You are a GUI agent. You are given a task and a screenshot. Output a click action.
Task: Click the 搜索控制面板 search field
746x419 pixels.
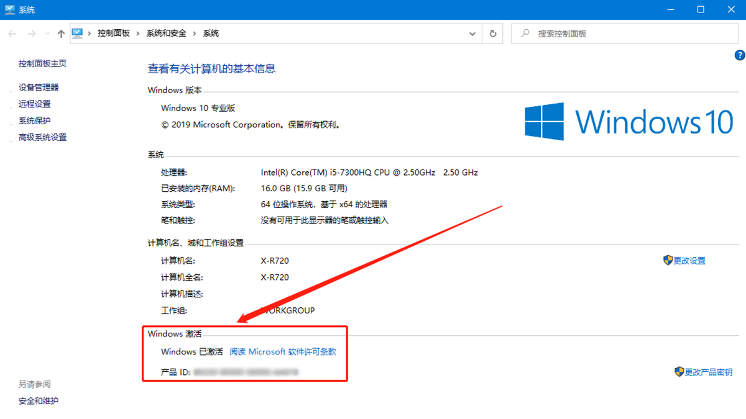(622, 34)
